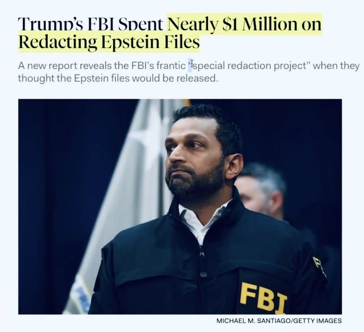364x332 pixels.
Task: Click the yellow patch on the jacket sleeve
Action: (x=319, y=266)
